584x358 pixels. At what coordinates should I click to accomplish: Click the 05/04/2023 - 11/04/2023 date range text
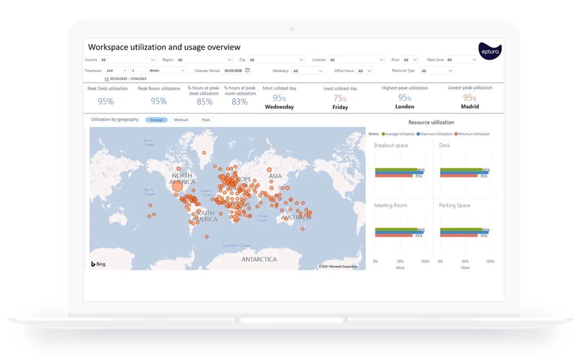tap(128, 79)
